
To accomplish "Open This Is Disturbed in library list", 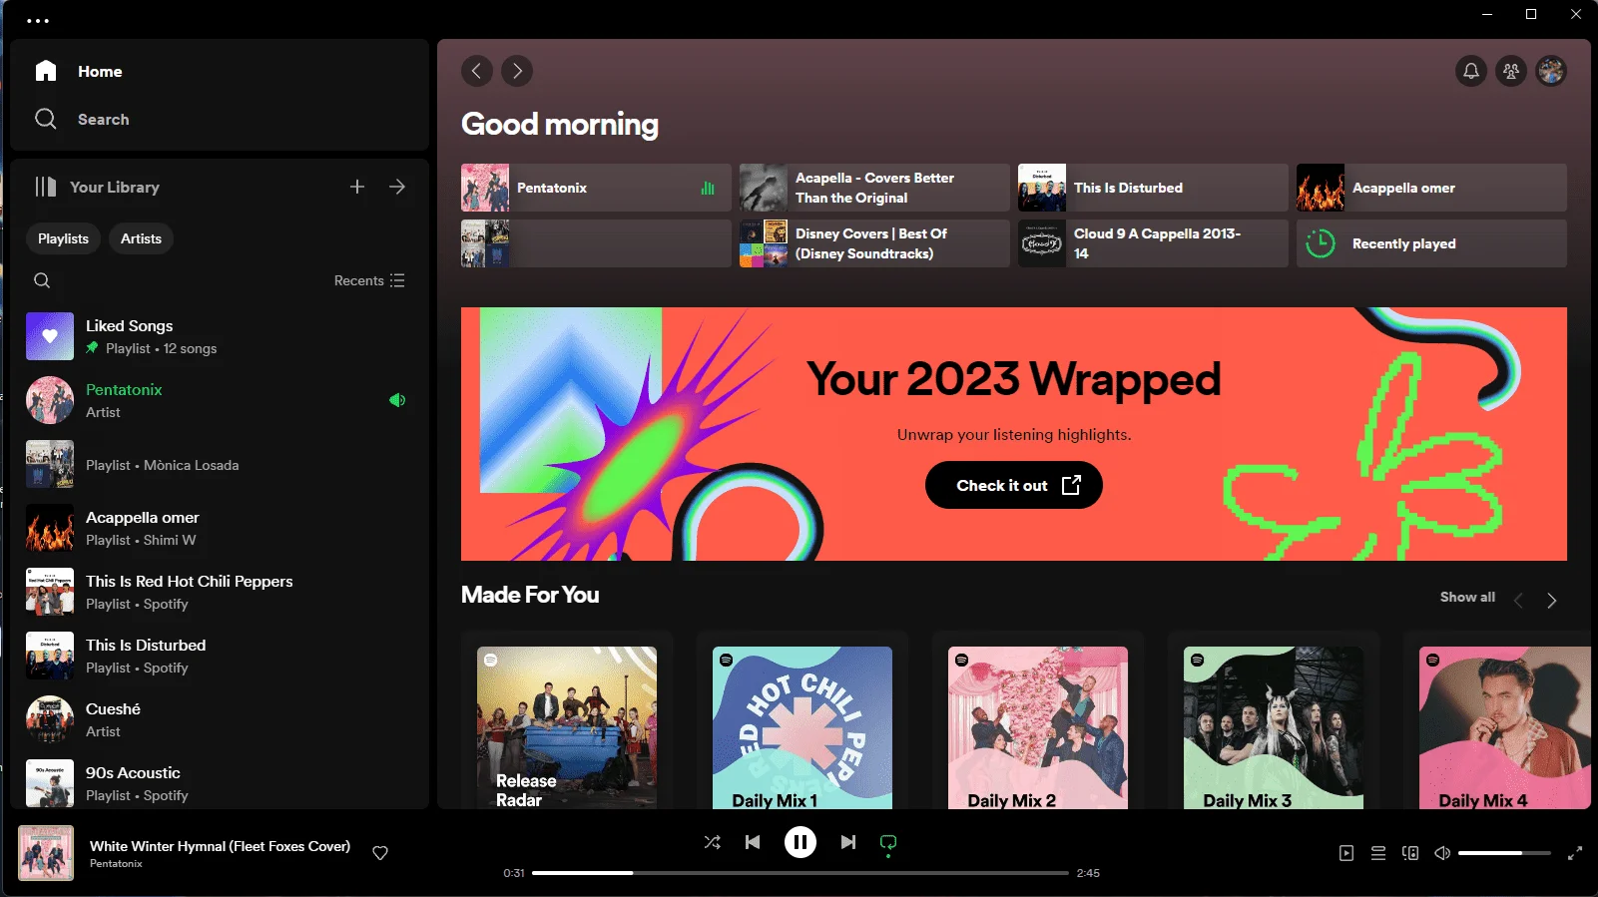I will [220, 656].
